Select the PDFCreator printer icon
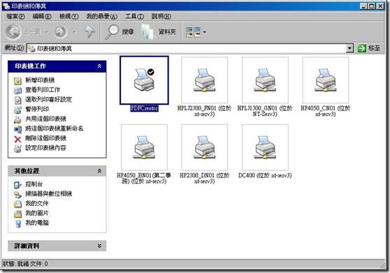390x273 pixels. click(x=144, y=80)
